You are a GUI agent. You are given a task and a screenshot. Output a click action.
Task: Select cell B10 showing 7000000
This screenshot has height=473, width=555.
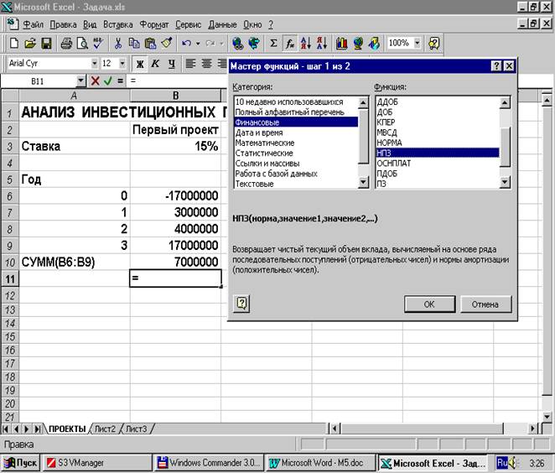click(175, 262)
